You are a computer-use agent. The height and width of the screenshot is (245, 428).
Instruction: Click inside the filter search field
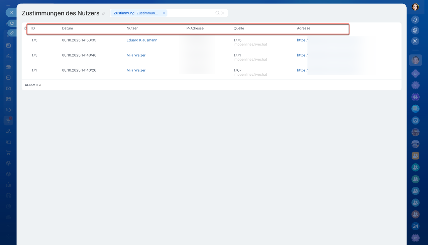pos(191,13)
